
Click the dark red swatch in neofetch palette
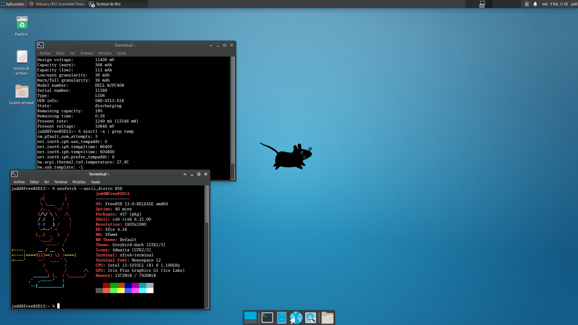pos(107,285)
